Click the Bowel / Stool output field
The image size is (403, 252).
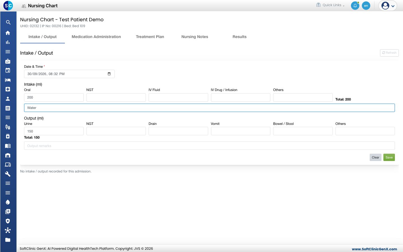[303, 131]
